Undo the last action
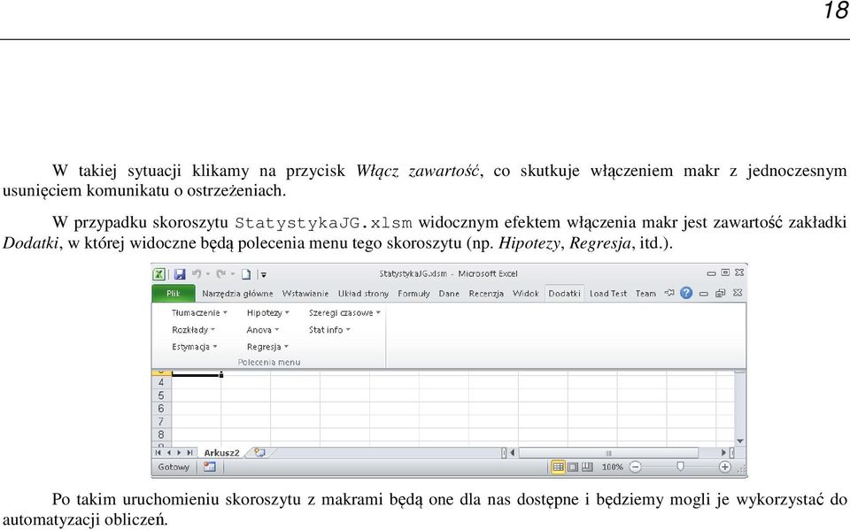This screenshot has height=530, width=850. (x=197, y=274)
